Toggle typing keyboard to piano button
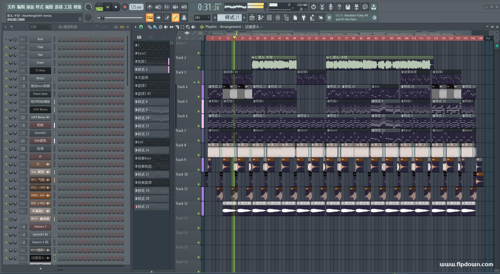 [x=149, y=18]
